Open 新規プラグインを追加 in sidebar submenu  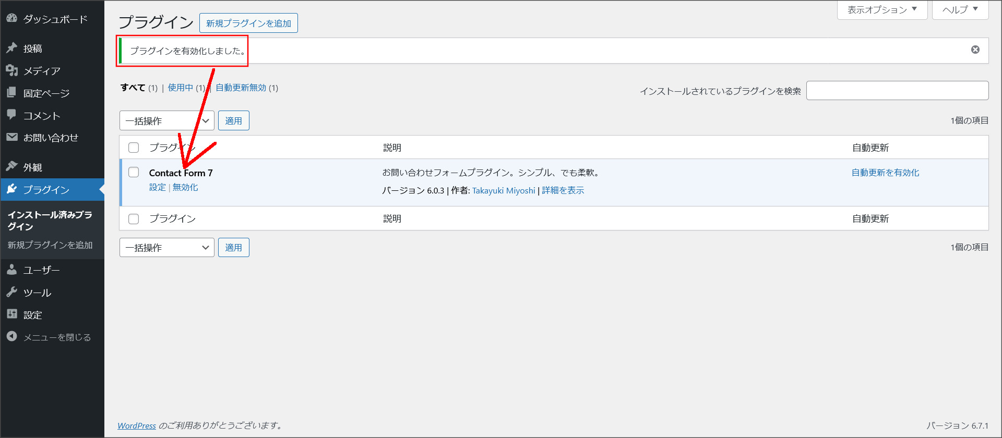point(50,245)
